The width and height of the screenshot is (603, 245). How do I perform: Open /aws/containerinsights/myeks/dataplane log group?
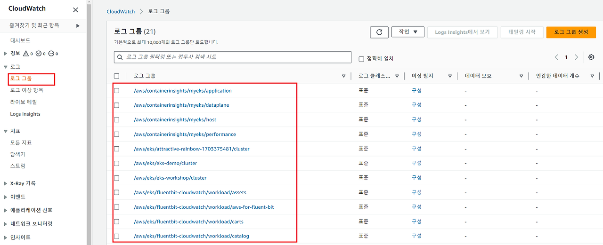[181, 105]
